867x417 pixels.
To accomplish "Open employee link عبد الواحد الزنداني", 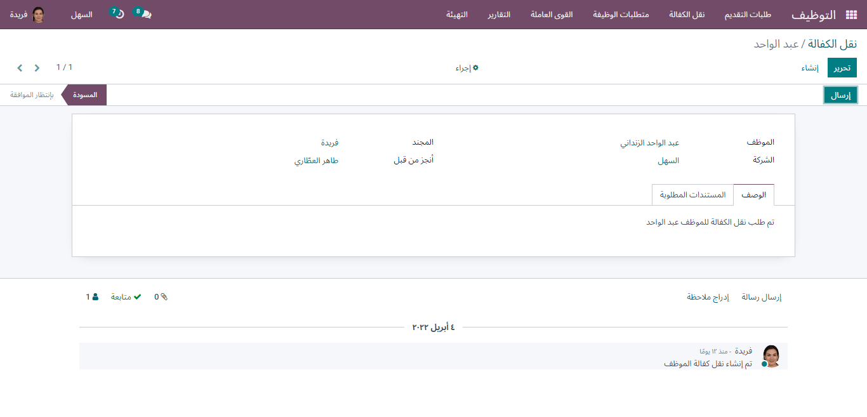I will click(x=649, y=143).
